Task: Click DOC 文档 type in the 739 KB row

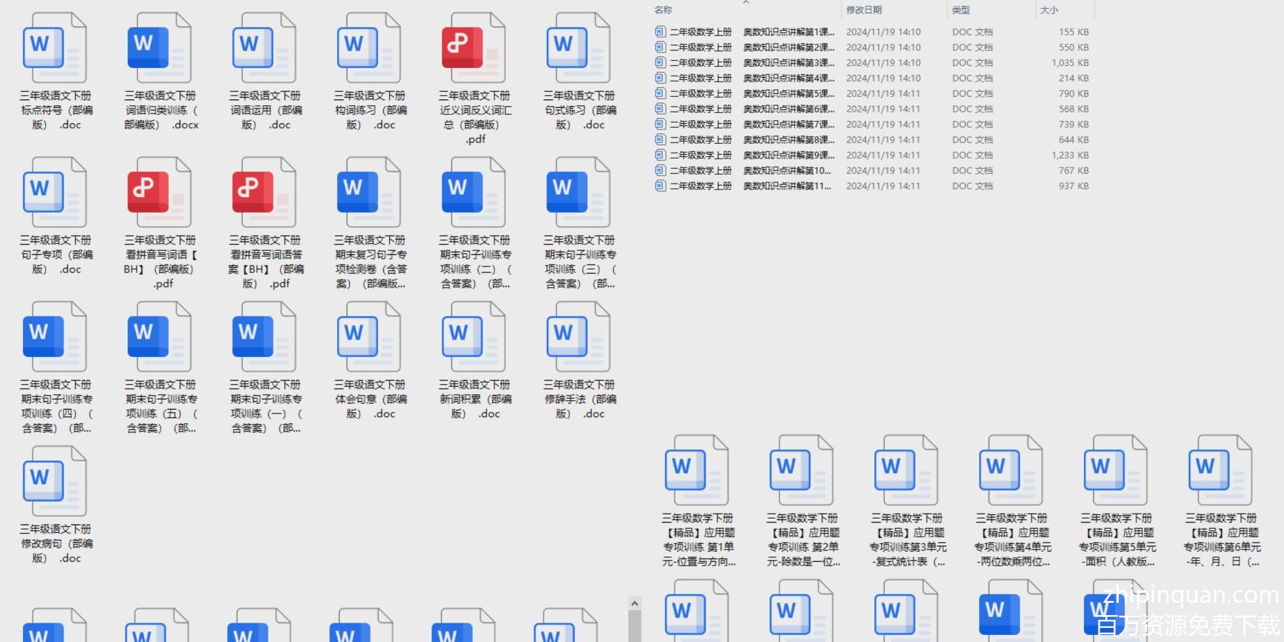Action: pyautogui.click(x=972, y=124)
